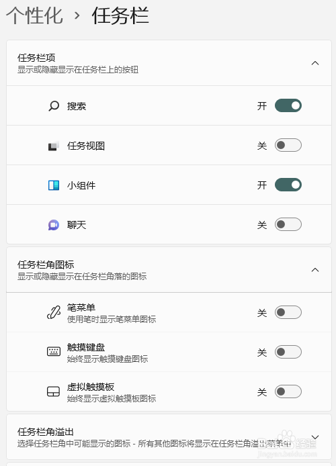Enable the 笔菜单 switch
336x466 pixels.
[x=288, y=312]
